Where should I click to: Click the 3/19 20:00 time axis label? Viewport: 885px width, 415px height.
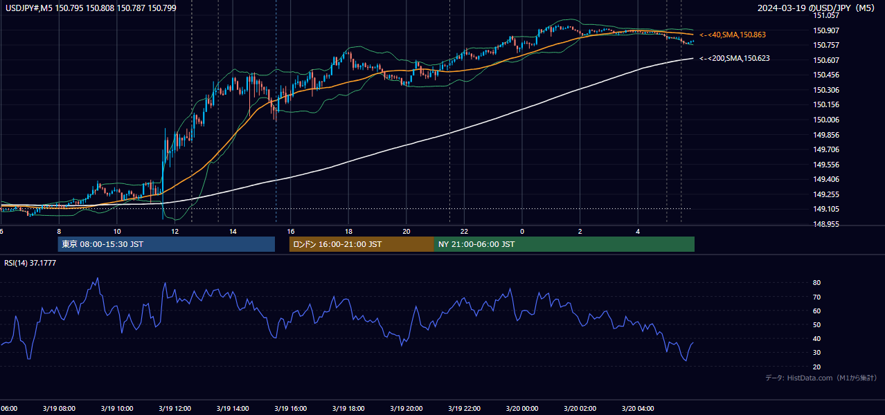click(x=406, y=409)
